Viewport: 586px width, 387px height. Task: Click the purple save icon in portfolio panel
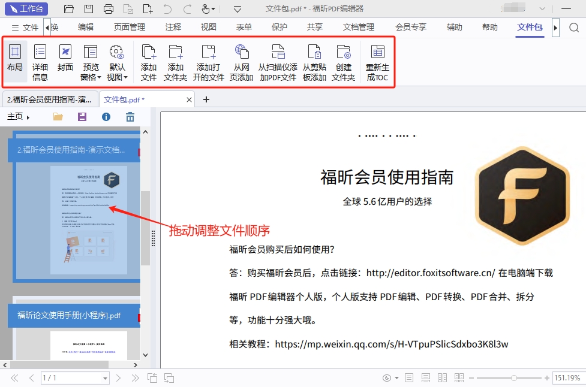click(82, 117)
